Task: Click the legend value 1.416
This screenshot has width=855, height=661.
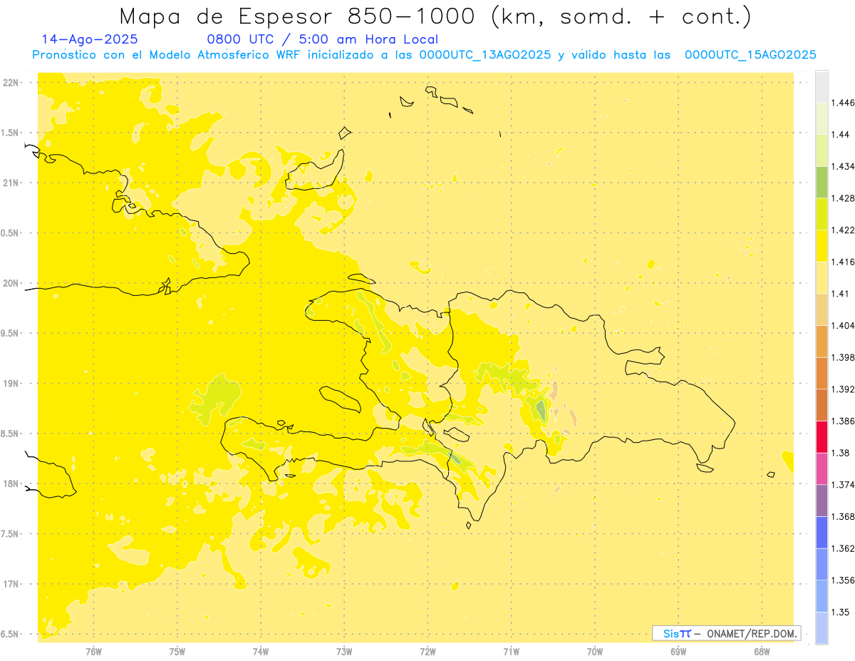Action: (844, 262)
